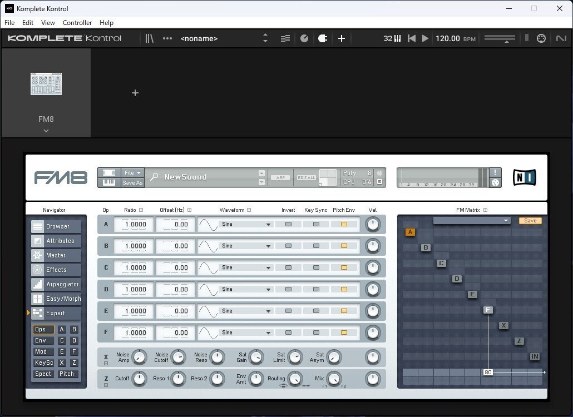573x417 pixels.
Task: Enable Key Sync for operator A
Action: point(315,224)
